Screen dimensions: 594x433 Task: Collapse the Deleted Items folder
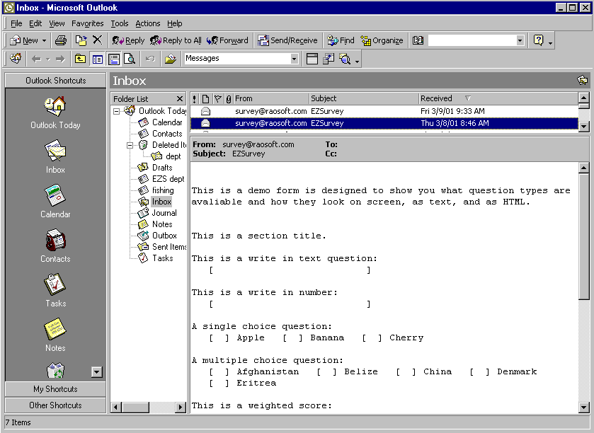click(130, 145)
